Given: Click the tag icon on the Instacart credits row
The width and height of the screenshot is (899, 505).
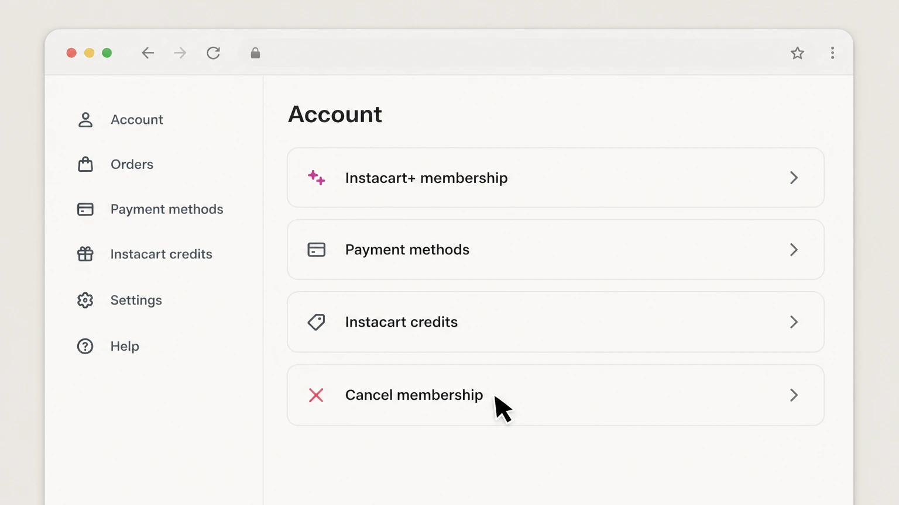Looking at the screenshot, I should point(317,322).
